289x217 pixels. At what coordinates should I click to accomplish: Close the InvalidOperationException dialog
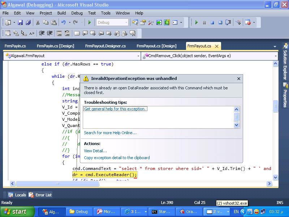point(239,78)
